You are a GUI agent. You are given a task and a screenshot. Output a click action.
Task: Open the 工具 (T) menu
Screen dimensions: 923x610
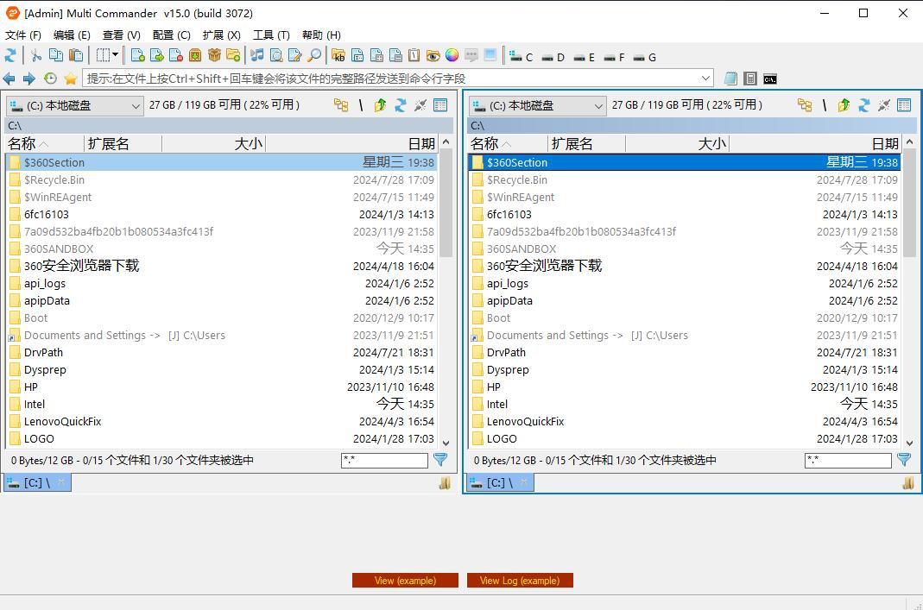[x=271, y=35]
